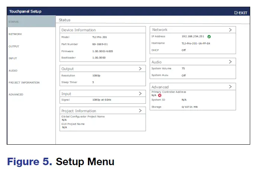
Task: Select the STATUS sidebar item
Action: click(31, 22)
